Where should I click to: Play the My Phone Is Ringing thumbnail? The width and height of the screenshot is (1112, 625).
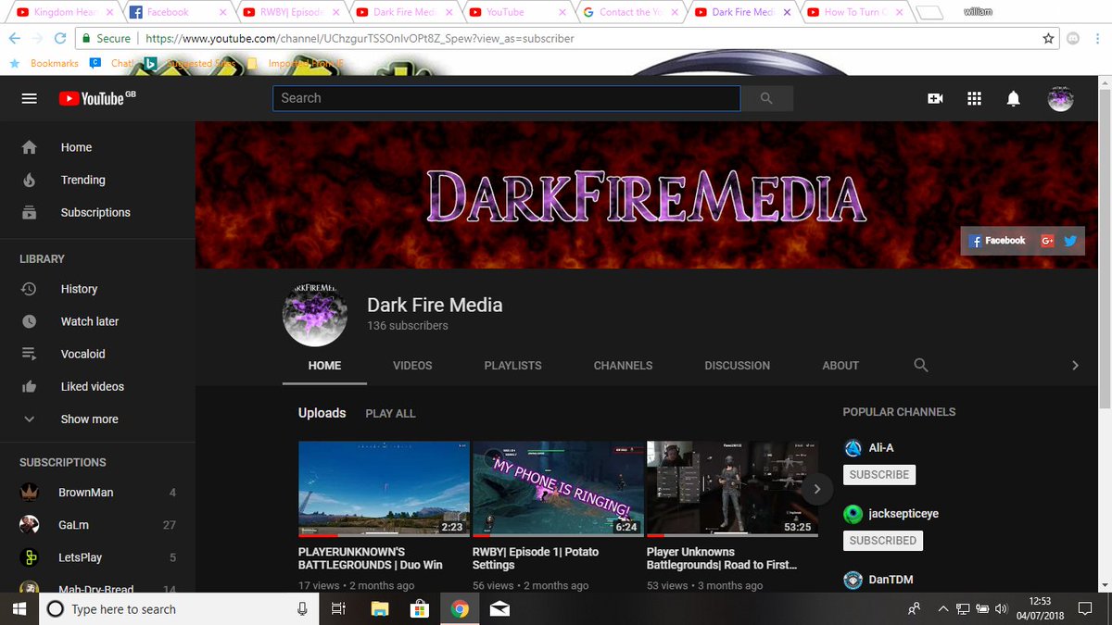(558, 489)
